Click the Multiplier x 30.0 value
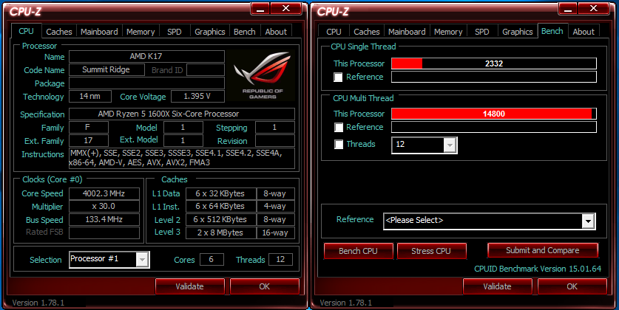The height and width of the screenshot is (310, 619). (x=104, y=207)
